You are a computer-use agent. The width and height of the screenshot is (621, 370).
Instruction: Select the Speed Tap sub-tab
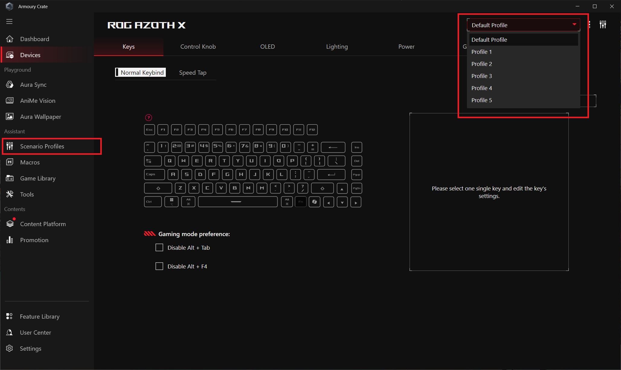(193, 73)
